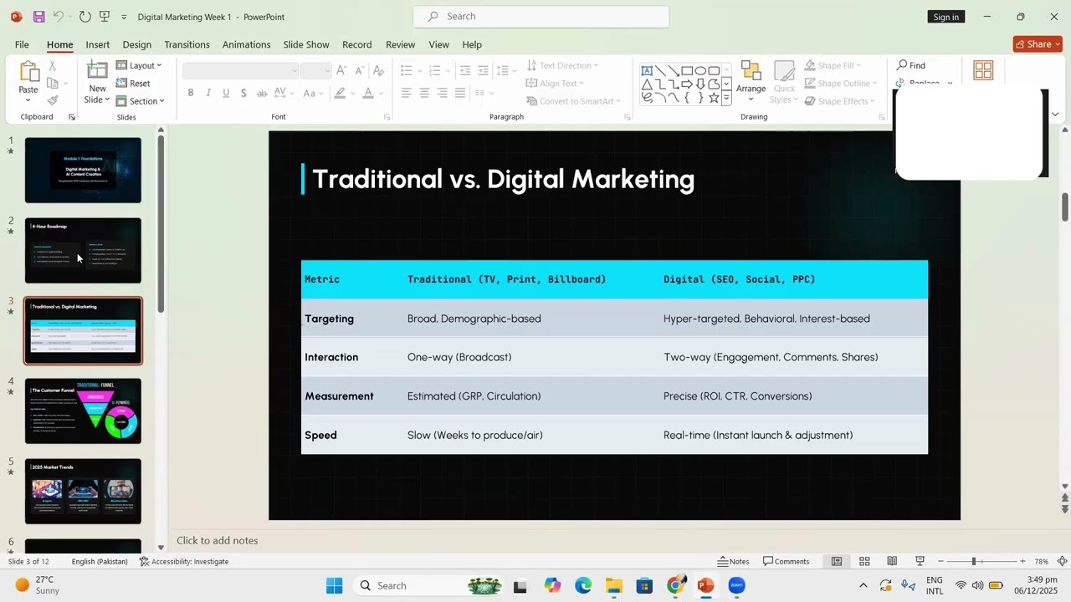1071x602 pixels.
Task: Toggle Underline formatting
Action: tap(226, 93)
